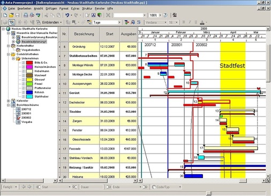Open the Bearbeiten menu
The height and width of the screenshot is (196, 271).
[x=24, y=9]
